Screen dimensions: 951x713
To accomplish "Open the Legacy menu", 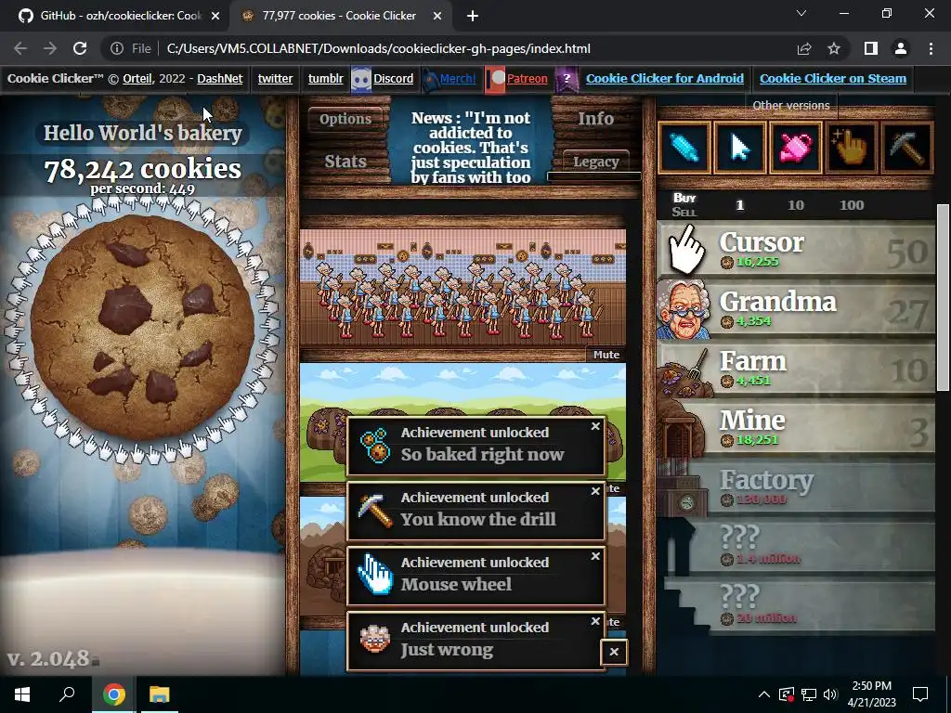I will coord(595,162).
